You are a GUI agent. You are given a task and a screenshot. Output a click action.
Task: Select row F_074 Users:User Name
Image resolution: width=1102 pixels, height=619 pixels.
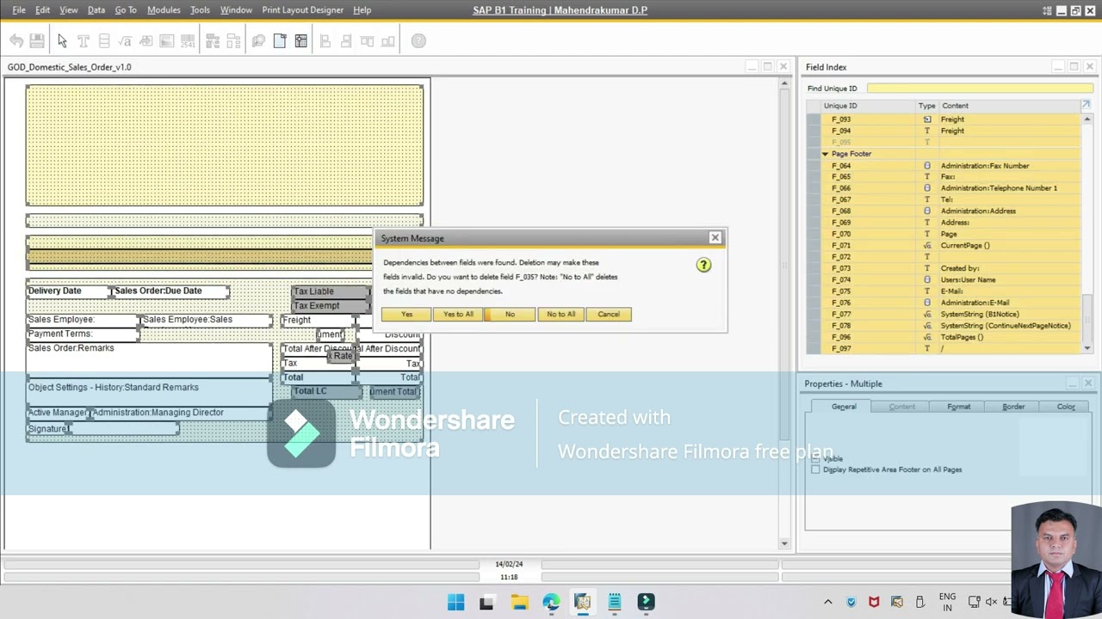(945, 279)
